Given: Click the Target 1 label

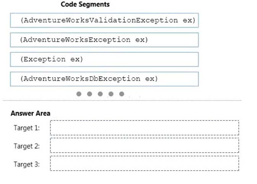Looking at the screenshot, I should pos(27,128).
